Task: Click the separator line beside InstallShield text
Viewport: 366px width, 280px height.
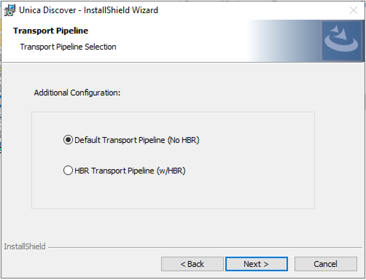Action: click(x=204, y=248)
